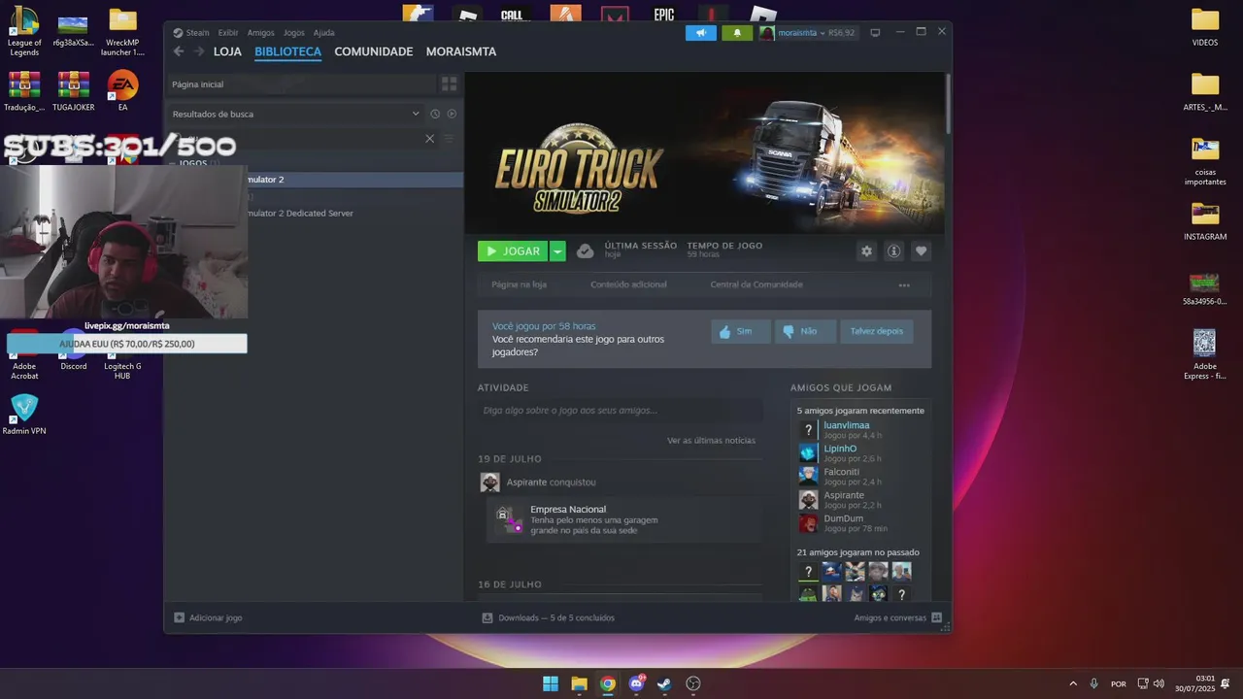Click the Talvez depois button
This screenshot has width=1243, height=699.
[876, 331]
